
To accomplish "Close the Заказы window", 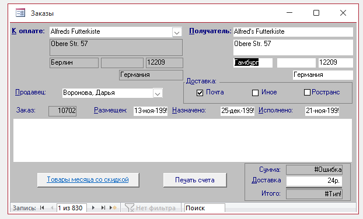I will coord(343,13).
